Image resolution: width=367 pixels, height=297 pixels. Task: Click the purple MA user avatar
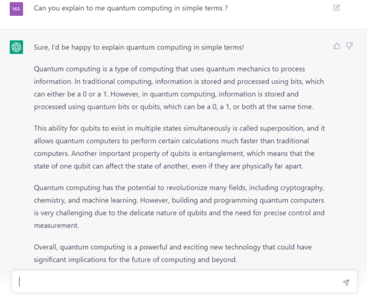pyautogui.click(x=17, y=9)
